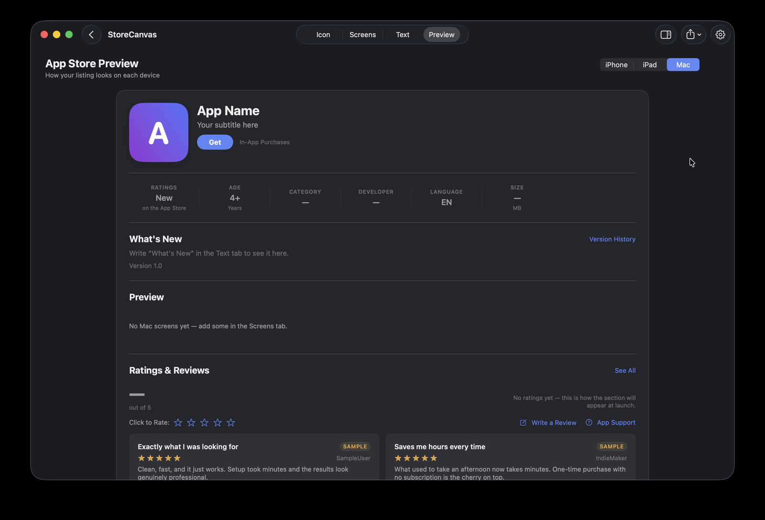This screenshot has height=520, width=765.
Task: Click the DEVELOPER info cell
Action: (376, 198)
